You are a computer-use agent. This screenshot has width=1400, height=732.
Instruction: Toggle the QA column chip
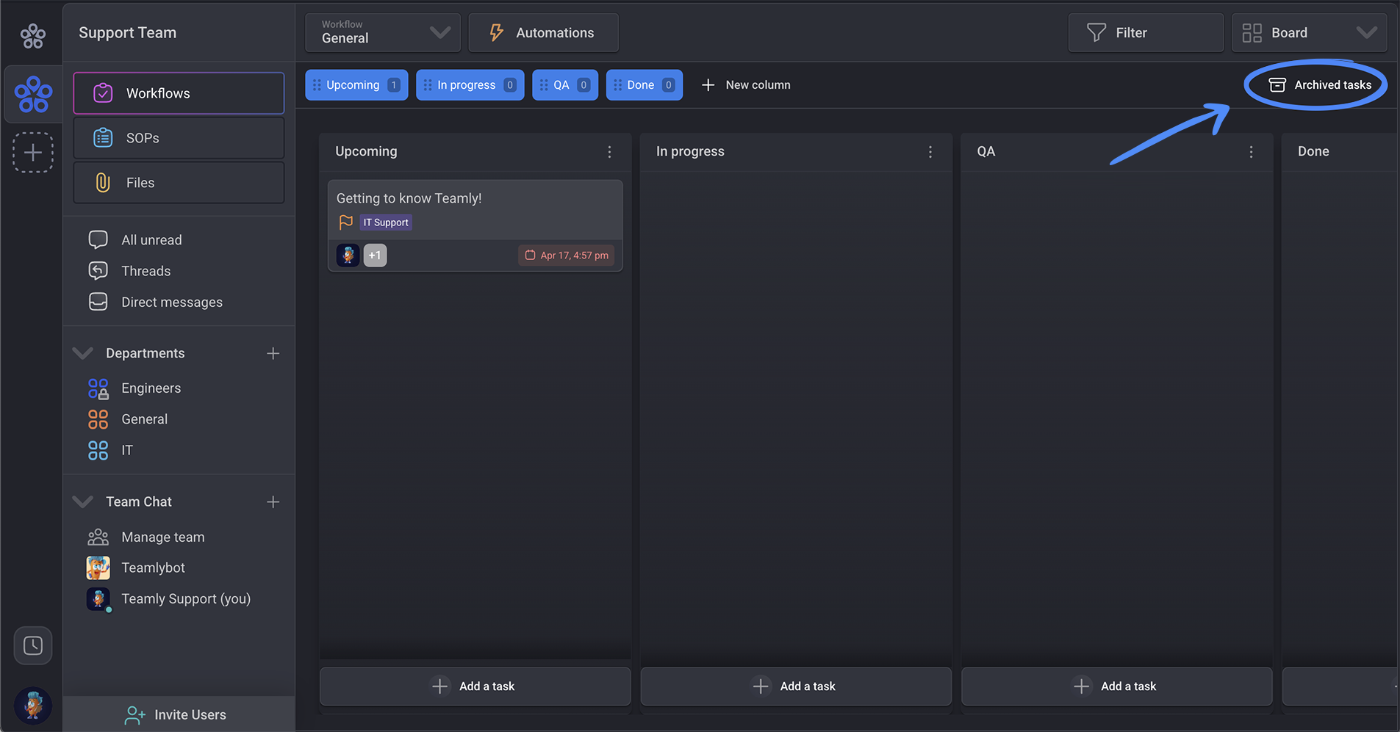coord(565,85)
